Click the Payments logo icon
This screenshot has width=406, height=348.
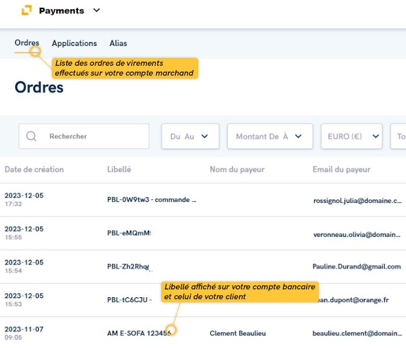27,10
